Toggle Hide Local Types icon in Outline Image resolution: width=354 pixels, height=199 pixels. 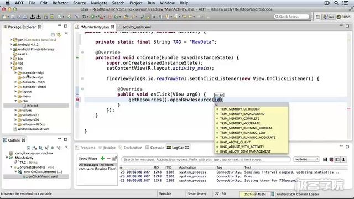pos(59,148)
